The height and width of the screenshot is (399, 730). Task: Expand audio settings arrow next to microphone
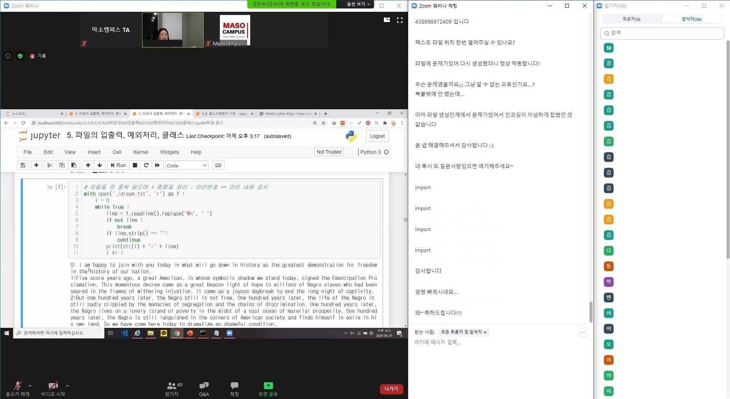(x=30, y=386)
